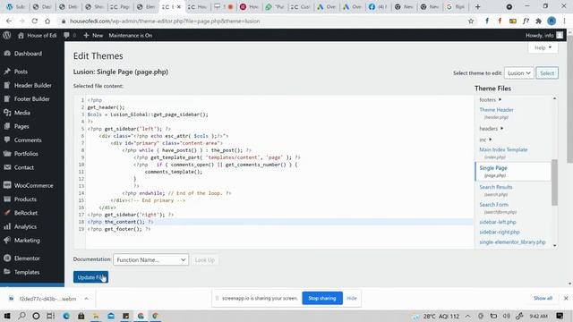
Task: Click New in the admin bar
Action: [x=93, y=36]
